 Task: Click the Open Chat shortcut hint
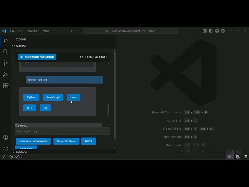[x=173, y=145]
